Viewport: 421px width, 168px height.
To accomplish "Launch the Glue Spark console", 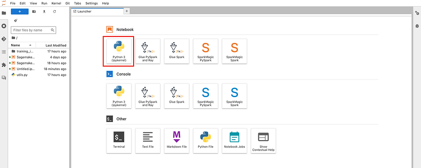I will coord(177,96).
